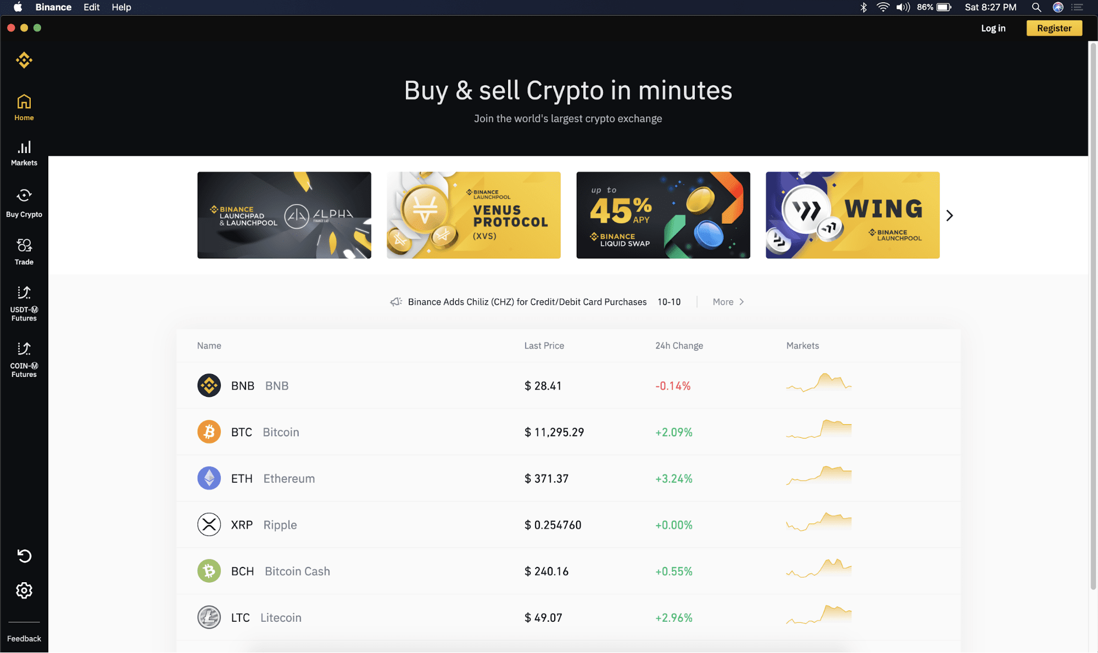Click the Venus Protocol XVS banner
The image size is (1098, 653).
[x=473, y=215]
